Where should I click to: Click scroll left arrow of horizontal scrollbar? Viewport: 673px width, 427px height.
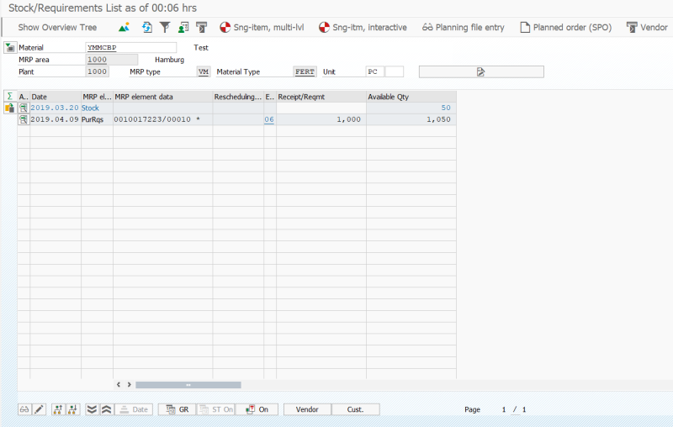[x=119, y=385]
